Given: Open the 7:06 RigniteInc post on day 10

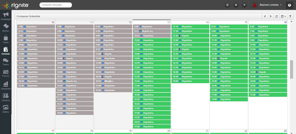Looking at the screenshot, I should [36, 27].
